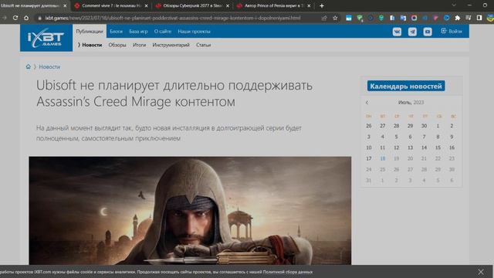Open the browser side panel icon
The height and width of the screenshot is (278, 494).
[479, 18]
